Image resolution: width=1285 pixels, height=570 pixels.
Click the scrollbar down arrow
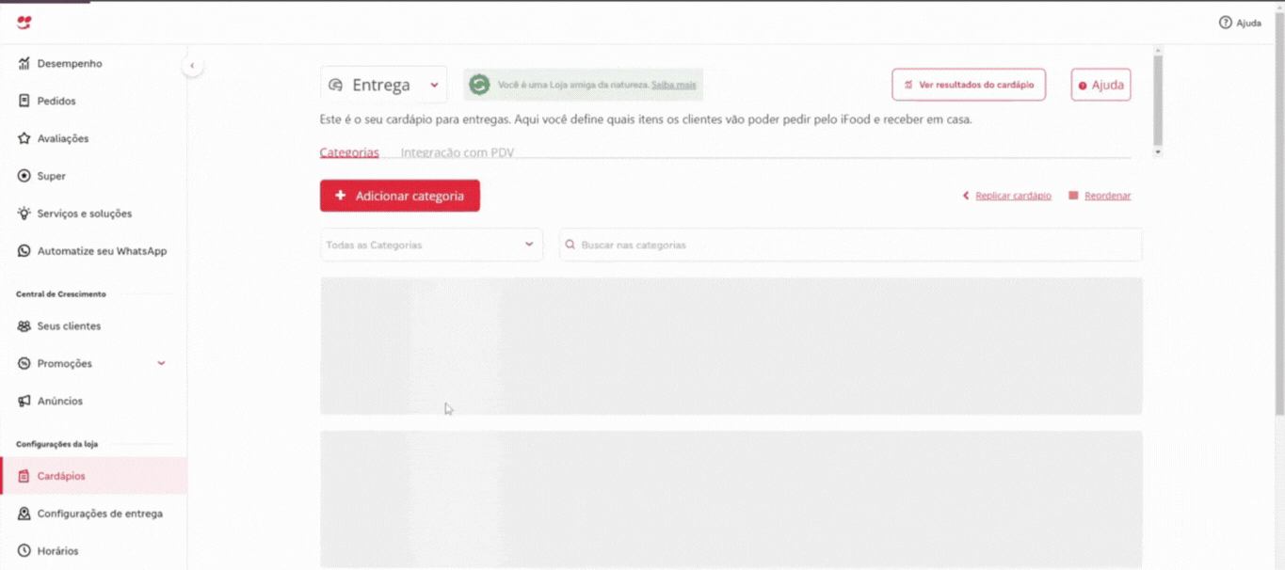pos(1158,151)
